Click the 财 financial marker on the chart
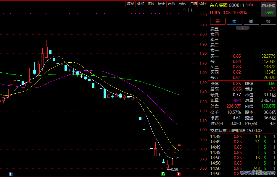The image size is (277, 177). (11, 174)
